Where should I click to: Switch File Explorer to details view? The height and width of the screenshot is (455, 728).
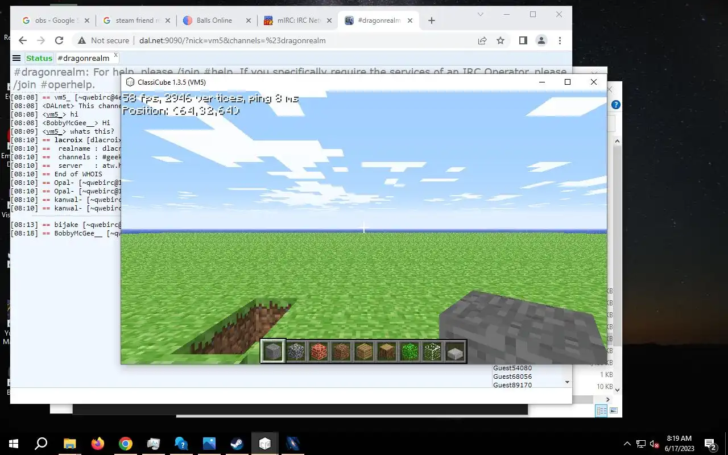point(601,411)
